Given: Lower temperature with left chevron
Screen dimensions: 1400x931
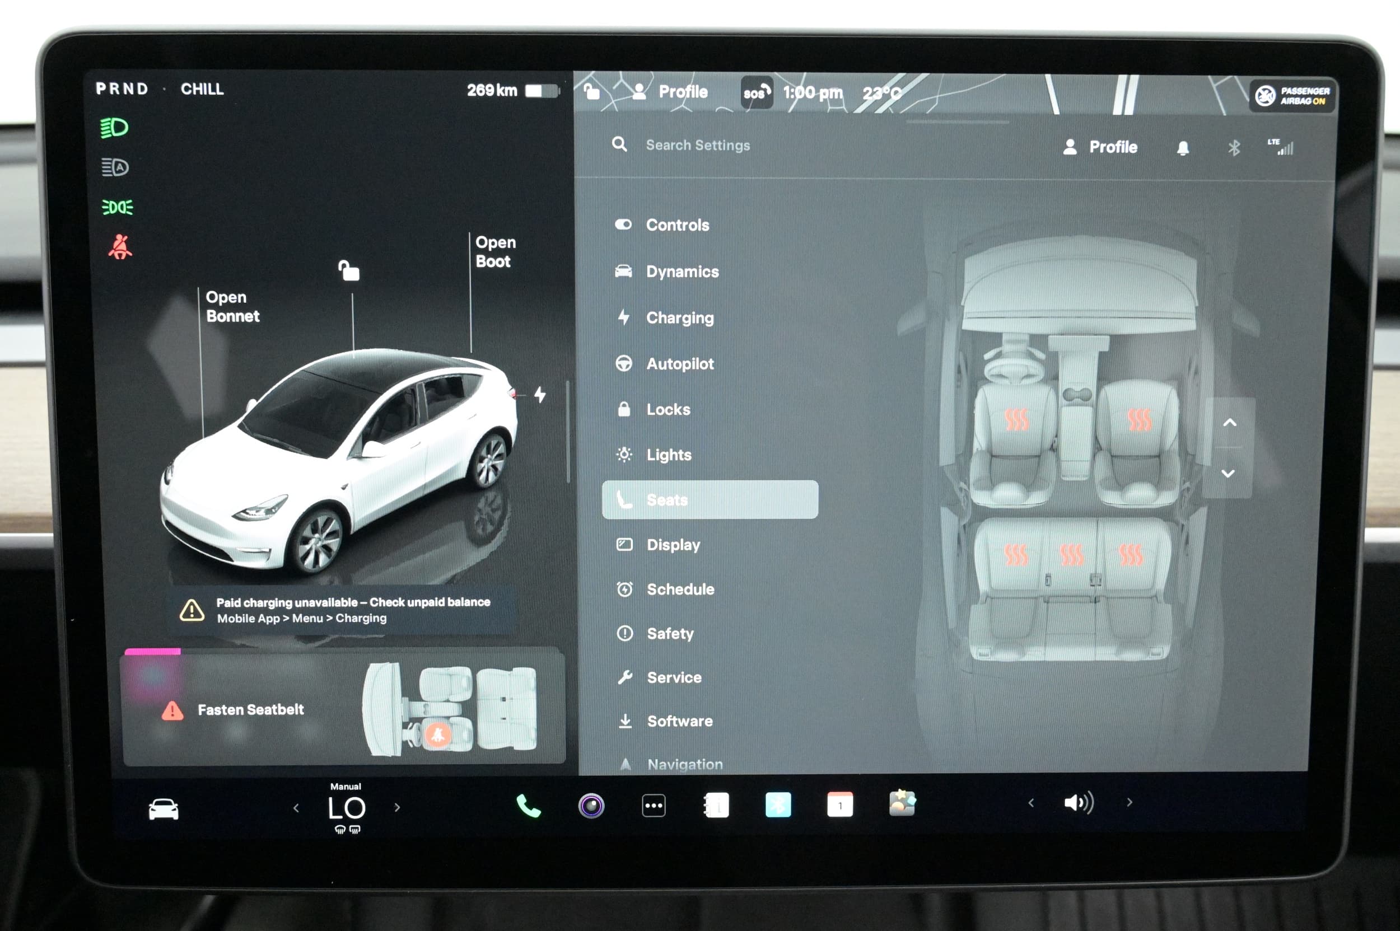Looking at the screenshot, I should point(296,808).
